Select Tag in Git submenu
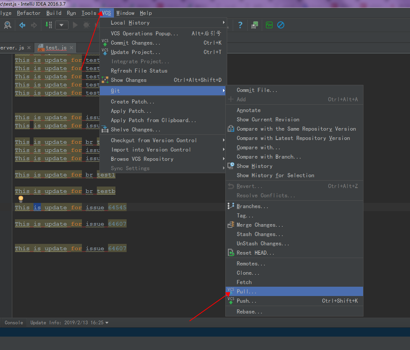Screen dimensions: 410x350 tap(295, 216)
